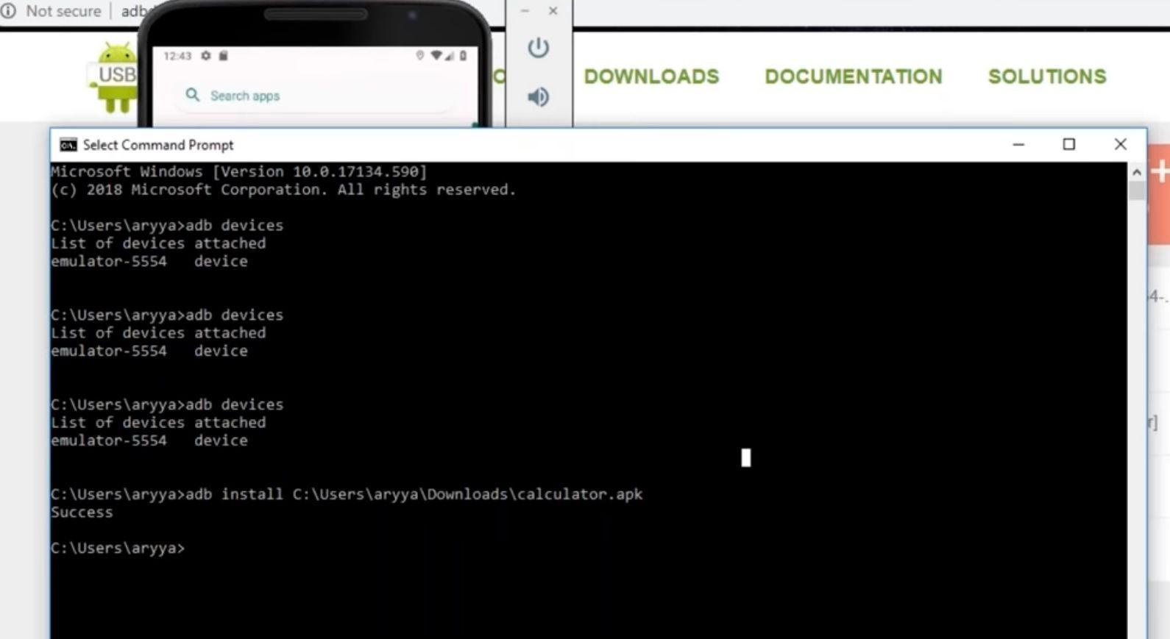
Task: Click the last C:\Users\aryya> prompt
Action: (118, 549)
